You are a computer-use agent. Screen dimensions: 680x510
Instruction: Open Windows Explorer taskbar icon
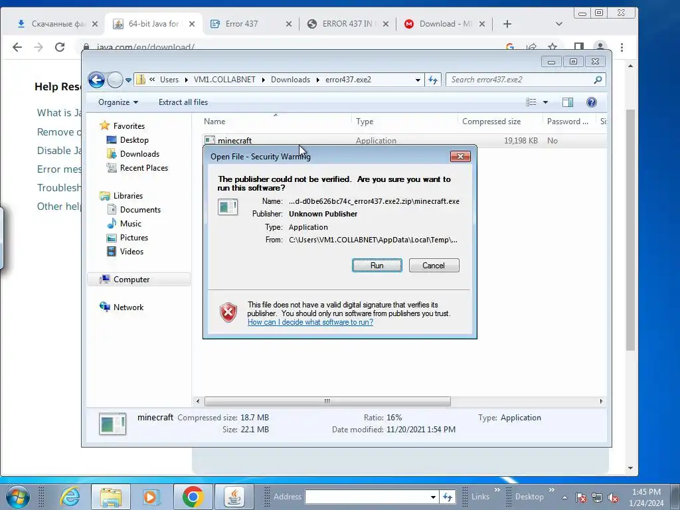click(x=111, y=497)
